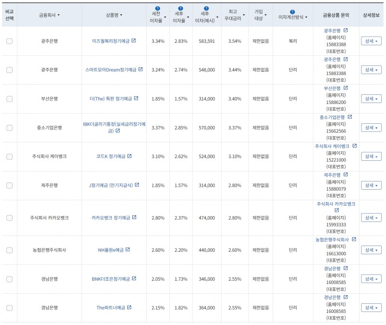This screenshot has height=325, width=386.
Task: Sort by 세후 이자(예시) column arrow
Action: point(217,17)
